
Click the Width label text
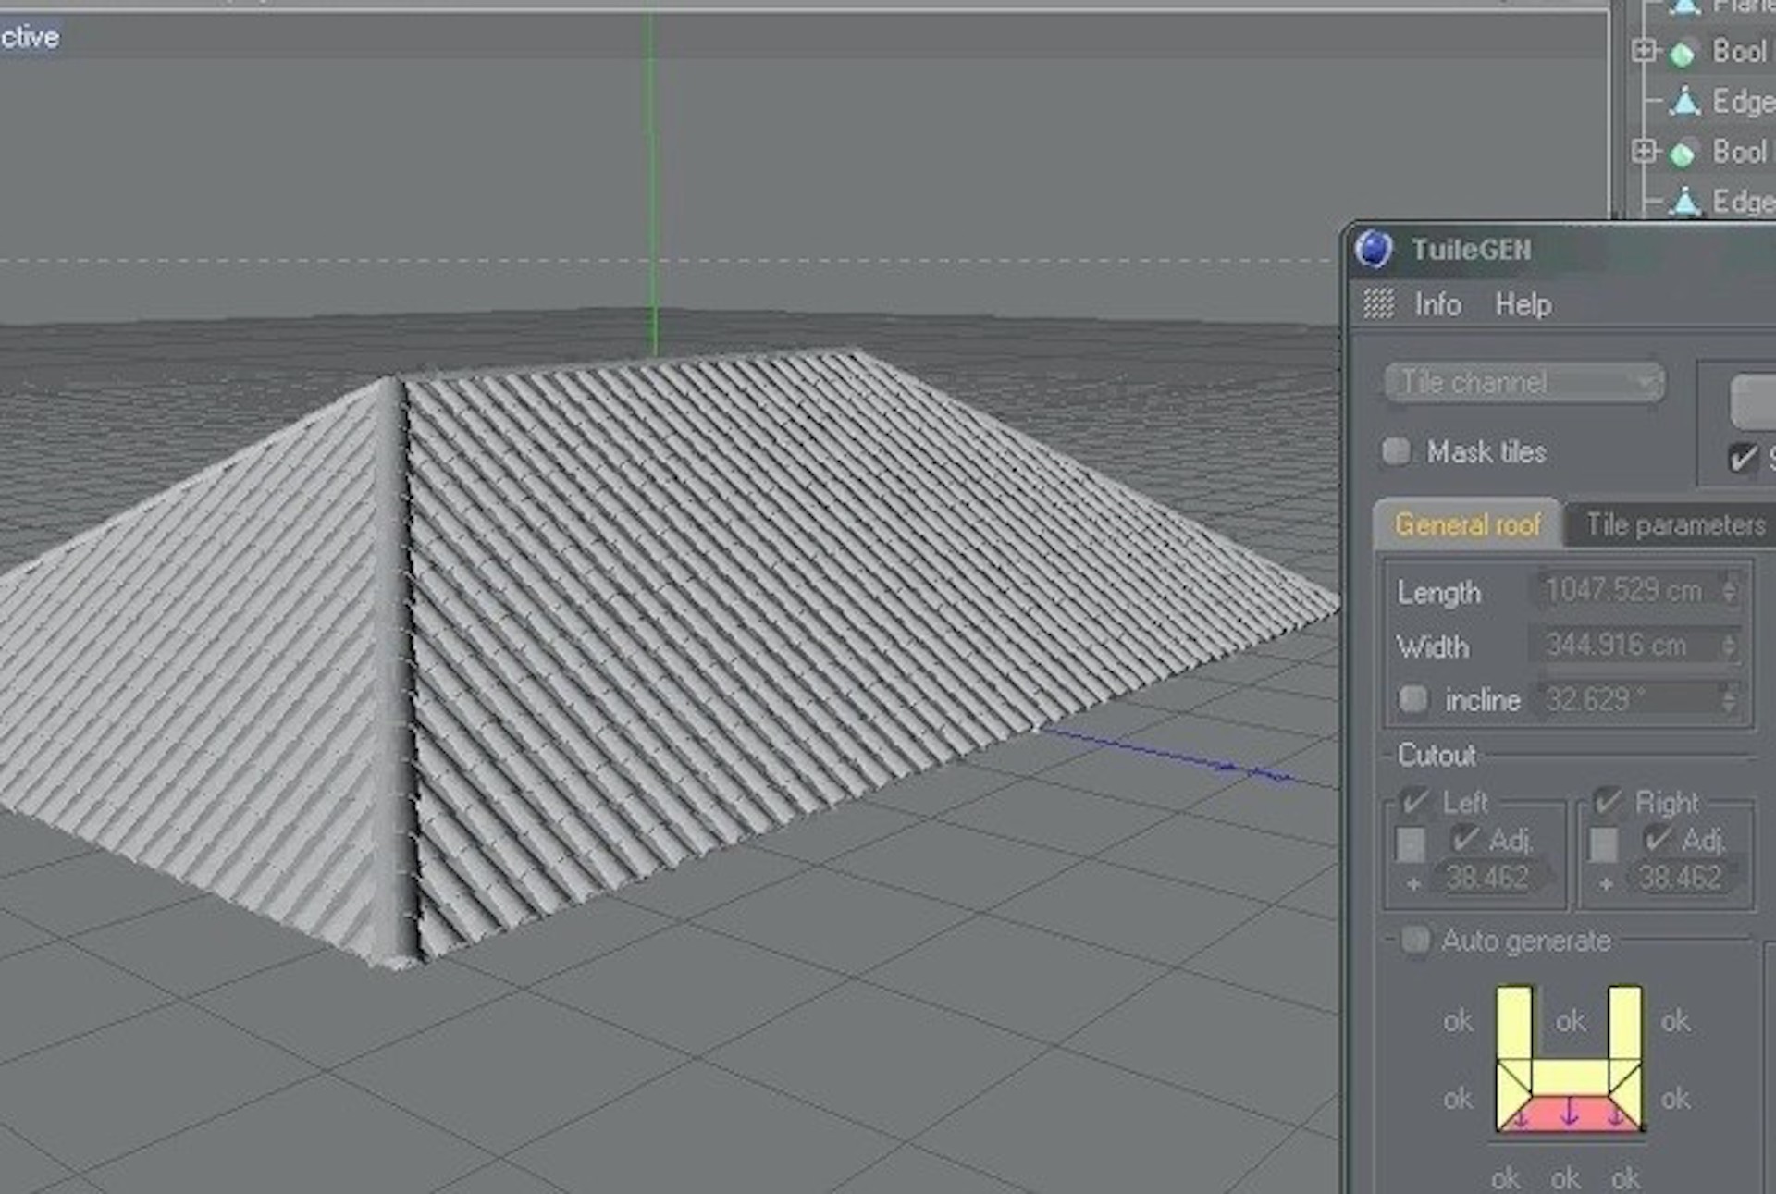pyautogui.click(x=1433, y=646)
